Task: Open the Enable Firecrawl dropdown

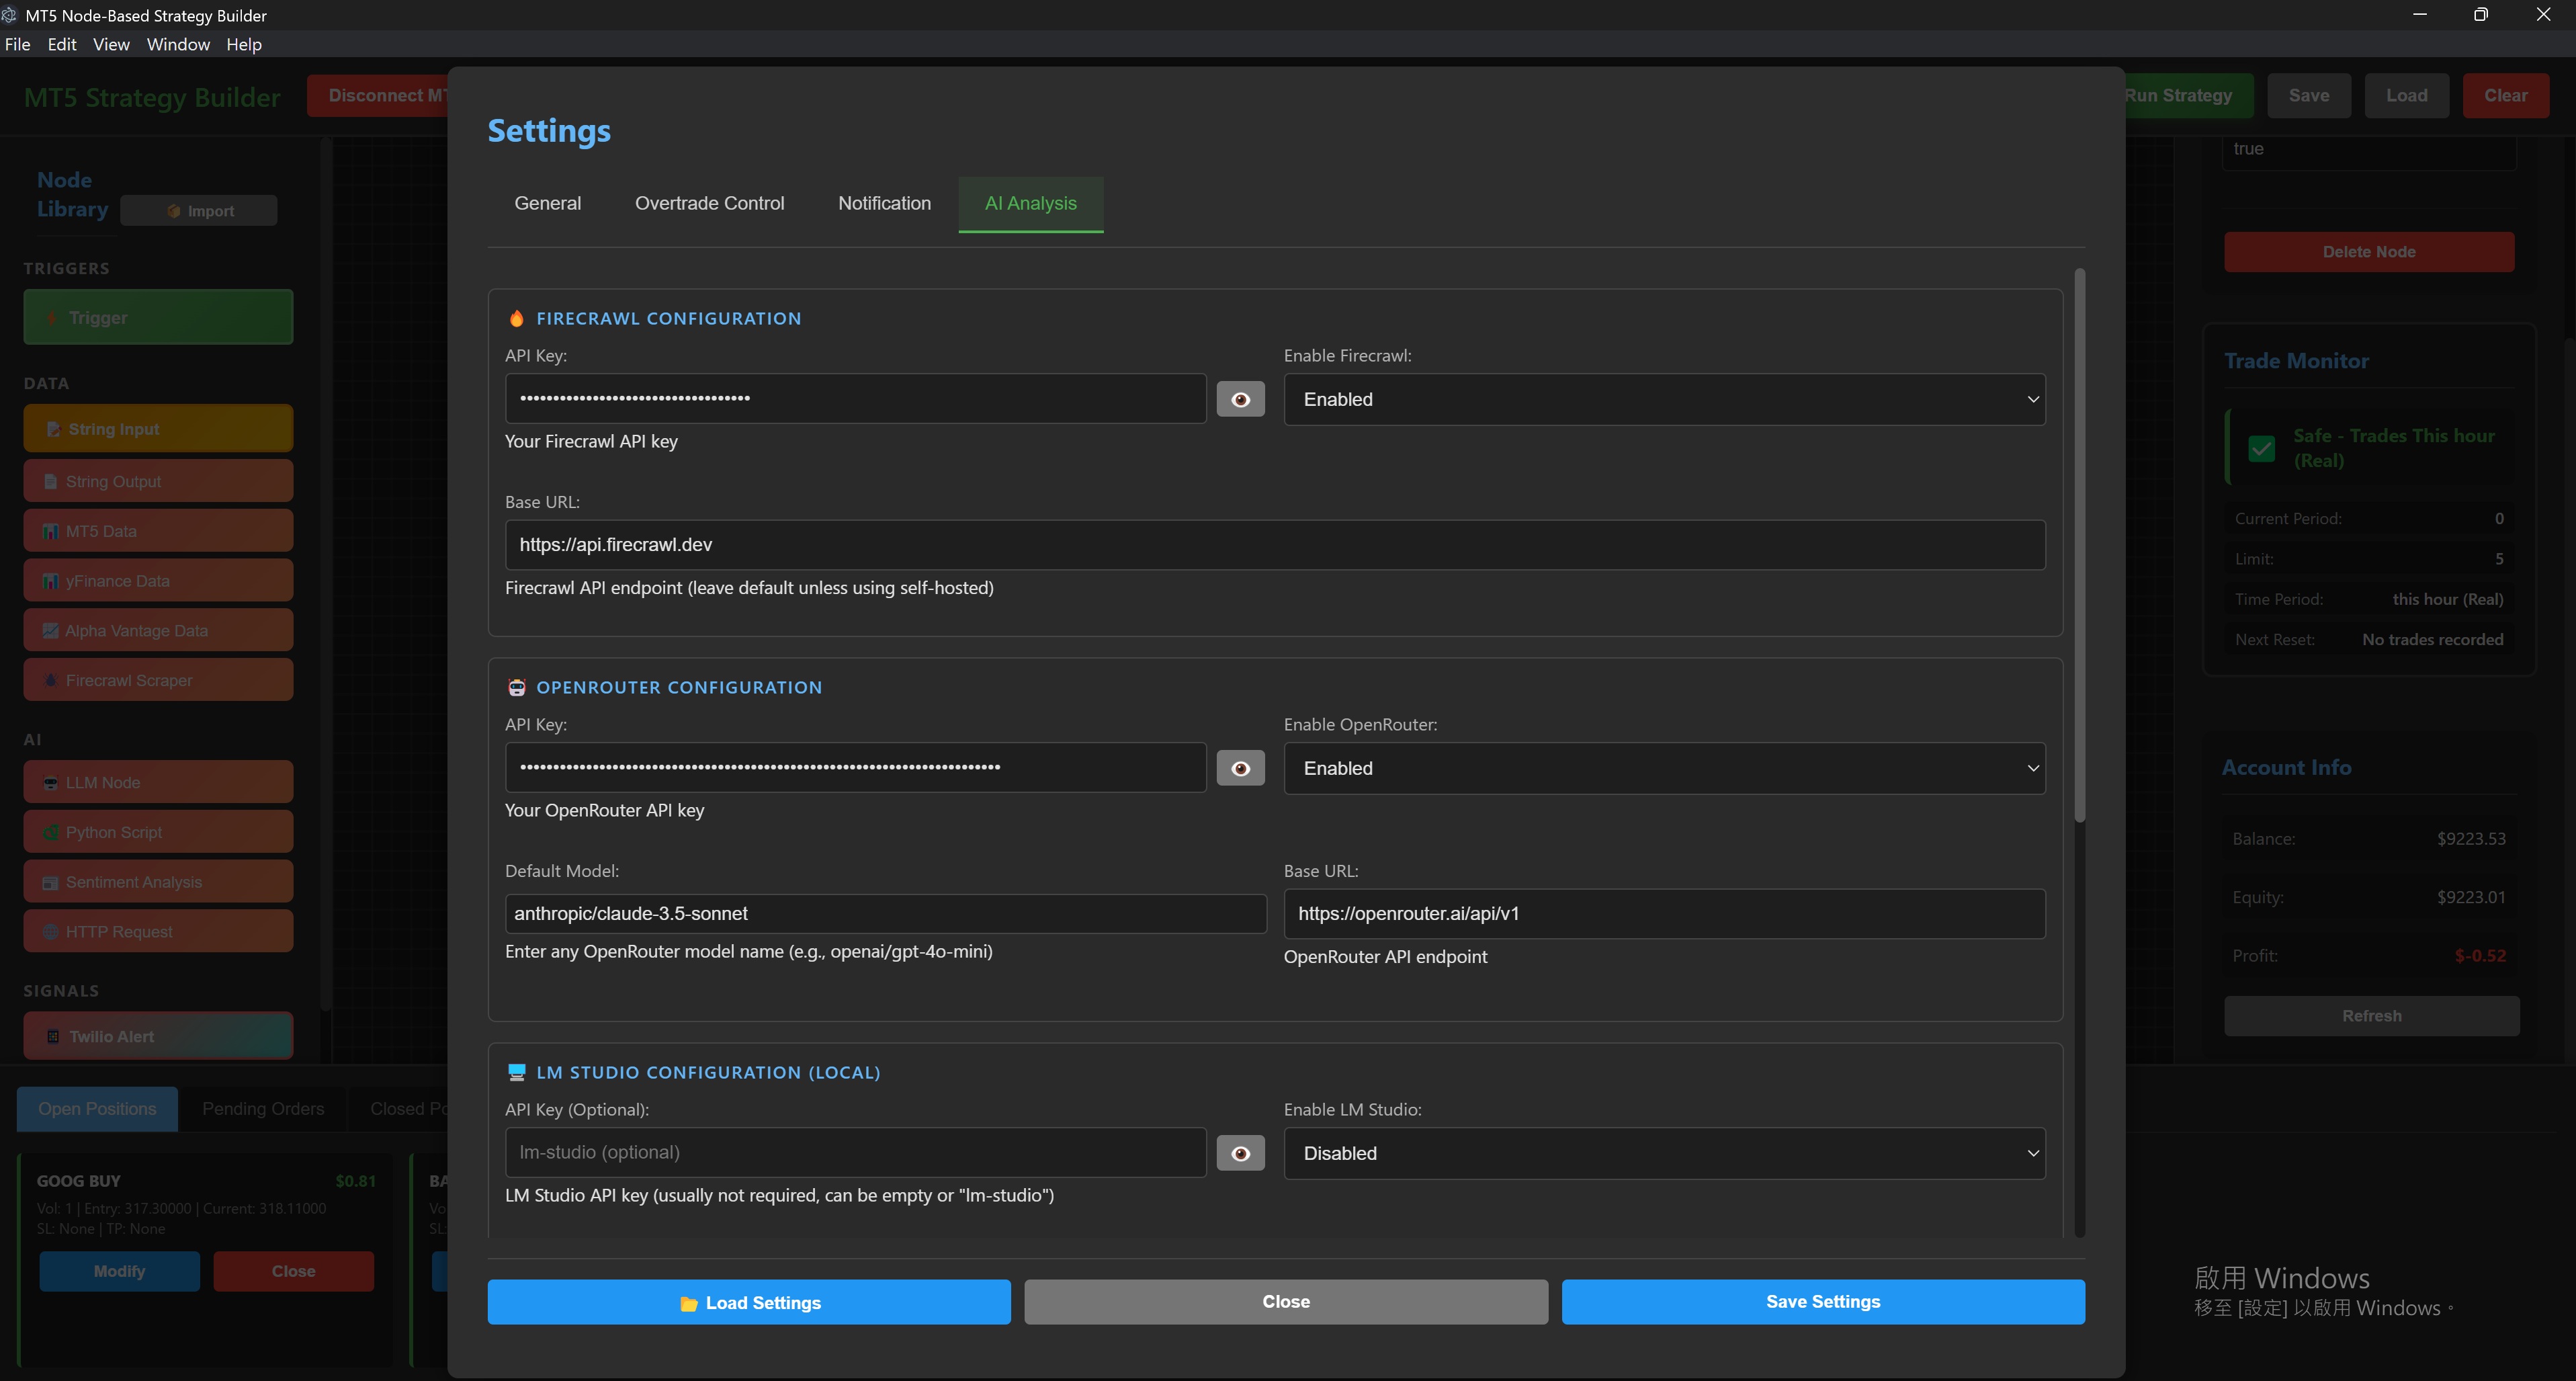Action: point(1664,399)
